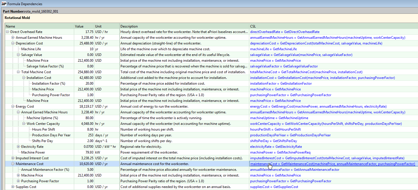Open the installationCost = GetInstallationCost link
The height and width of the screenshot is (190, 418).
tap(322, 78)
